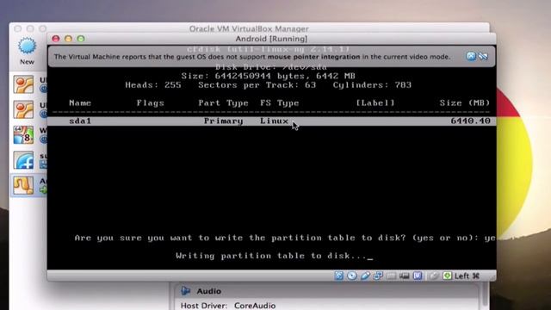
Task: Click the Audio section speaker icon
Action: point(186,291)
